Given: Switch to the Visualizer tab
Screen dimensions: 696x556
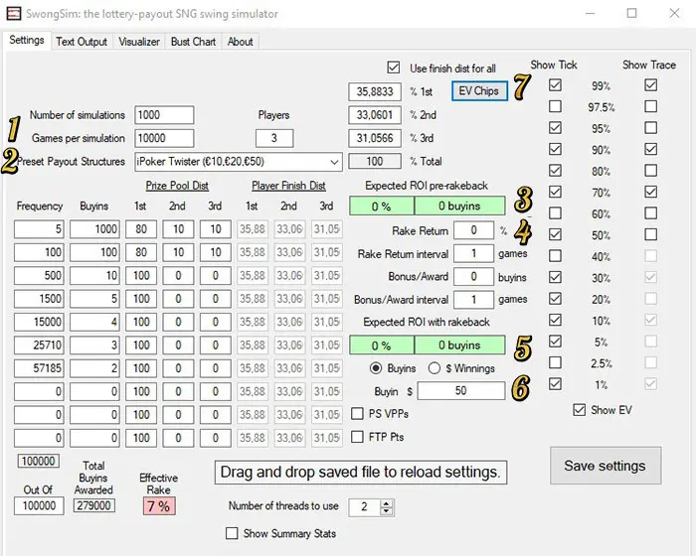Looking at the screenshot, I should pos(139,42).
